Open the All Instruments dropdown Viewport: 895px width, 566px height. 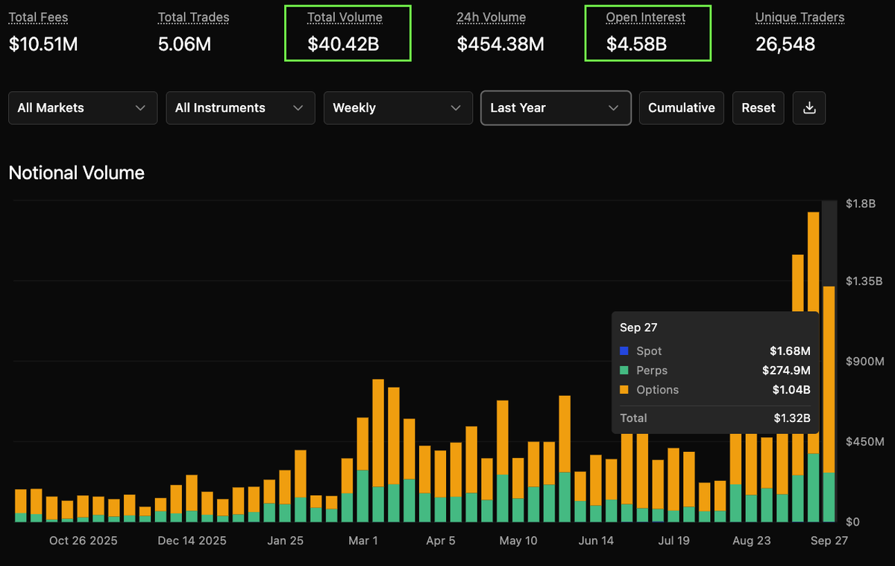[240, 107]
